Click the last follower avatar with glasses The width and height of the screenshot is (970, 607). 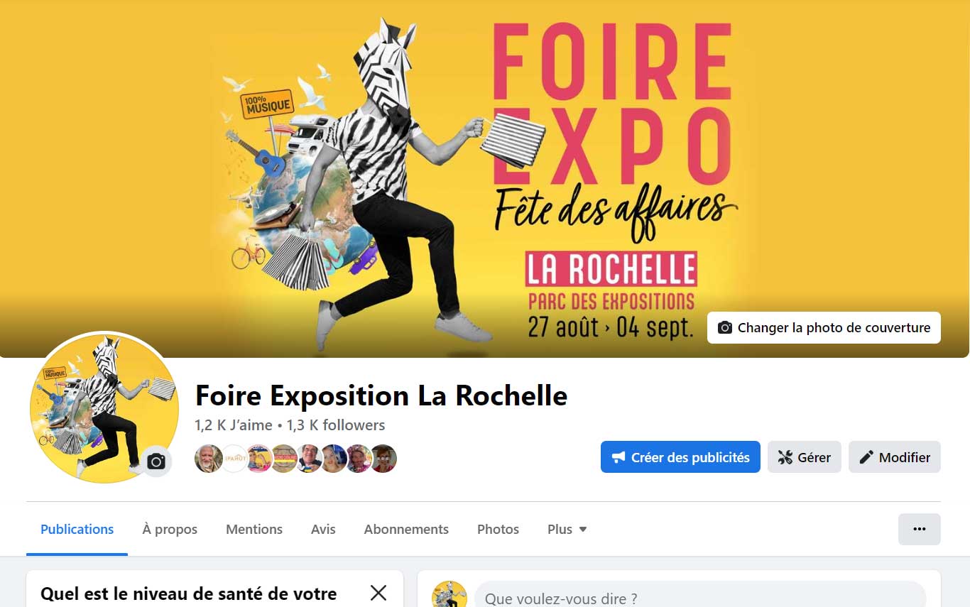(383, 459)
